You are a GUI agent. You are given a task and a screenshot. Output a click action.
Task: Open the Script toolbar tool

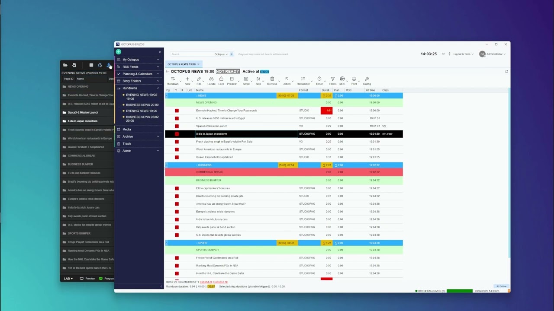246,81
